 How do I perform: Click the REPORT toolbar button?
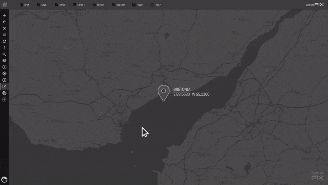(x=99, y=5)
